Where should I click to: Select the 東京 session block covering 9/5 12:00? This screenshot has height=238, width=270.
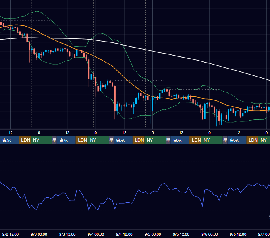coord(180,140)
